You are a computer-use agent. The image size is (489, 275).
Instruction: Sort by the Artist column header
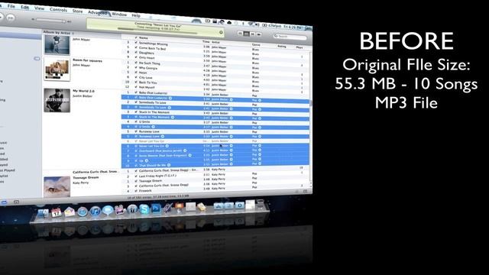(215, 42)
